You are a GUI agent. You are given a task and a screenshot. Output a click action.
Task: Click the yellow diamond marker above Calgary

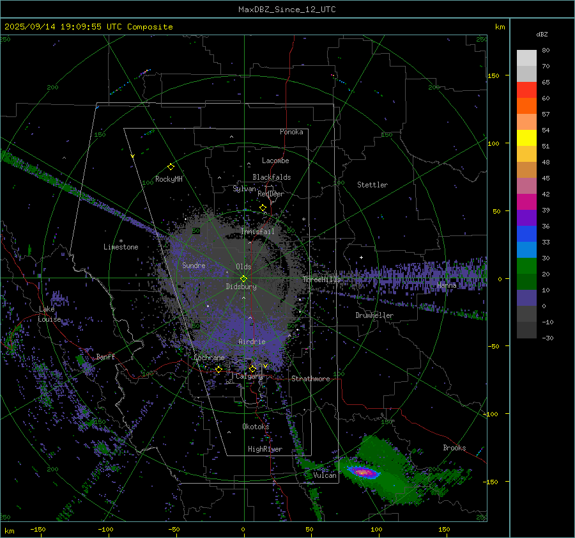252,368
